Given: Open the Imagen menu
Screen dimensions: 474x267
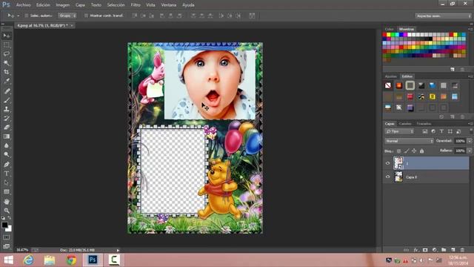Looking at the screenshot, I should point(62,5).
